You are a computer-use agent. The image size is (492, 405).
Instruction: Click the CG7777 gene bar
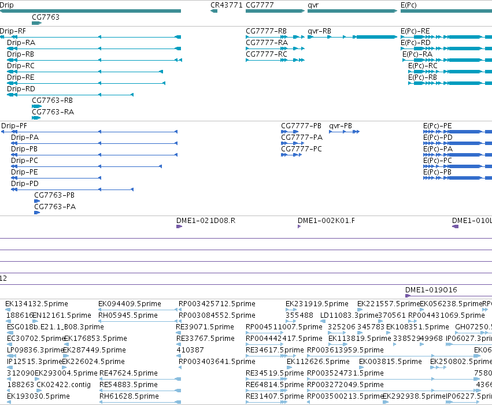point(275,11)
